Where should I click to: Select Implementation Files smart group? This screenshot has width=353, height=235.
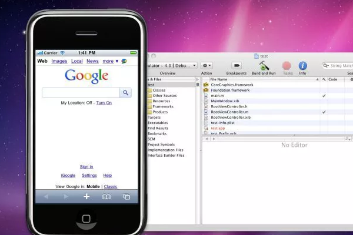(165, 150)
